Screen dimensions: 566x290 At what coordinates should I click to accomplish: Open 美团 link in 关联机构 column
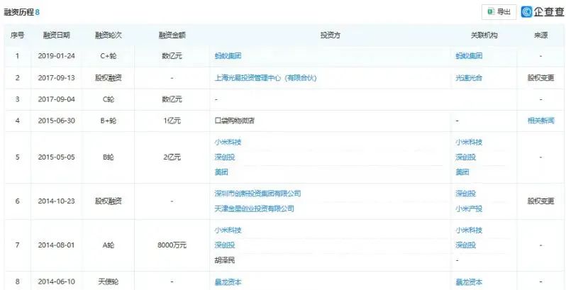[x=462, y=172]
